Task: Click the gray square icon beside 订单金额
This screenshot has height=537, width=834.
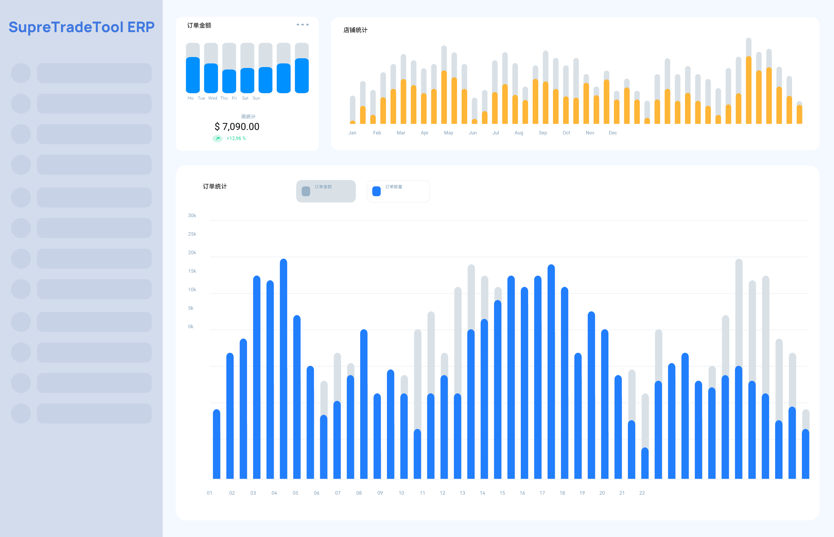Action: point(306,191)
